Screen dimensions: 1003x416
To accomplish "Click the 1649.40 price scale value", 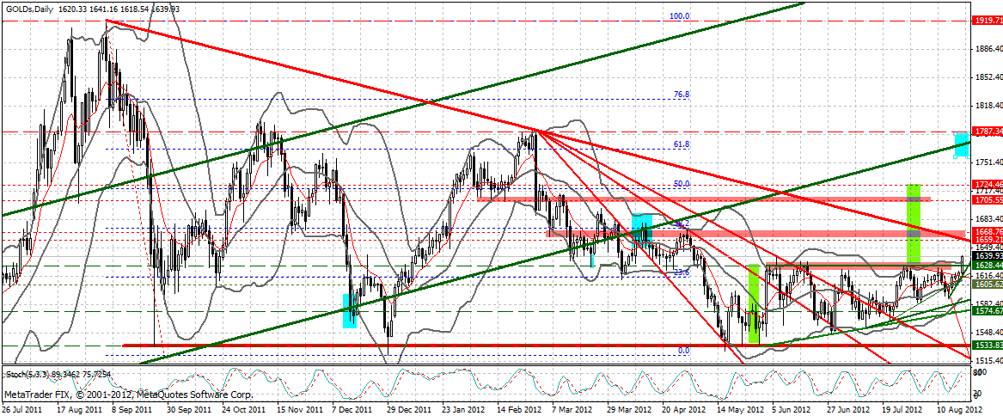I will click(988, 247).
